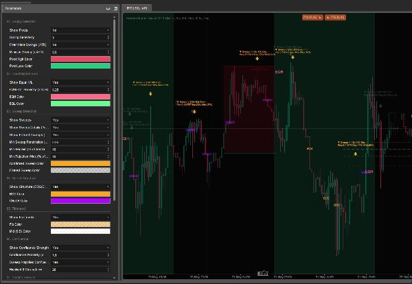This screenshot has height=284, width=412.
Task: Open the Confirmed Sweep Color swatch
Action: point(80,163)
